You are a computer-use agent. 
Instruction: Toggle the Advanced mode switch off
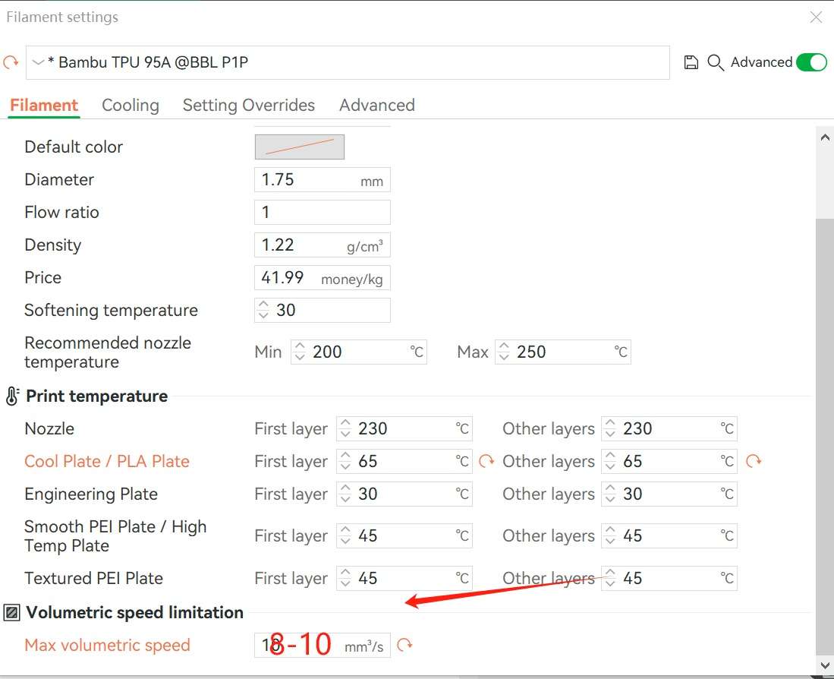click(x=811, y=62)
